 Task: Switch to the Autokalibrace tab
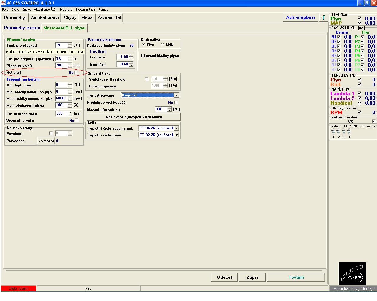pos(45,17)
